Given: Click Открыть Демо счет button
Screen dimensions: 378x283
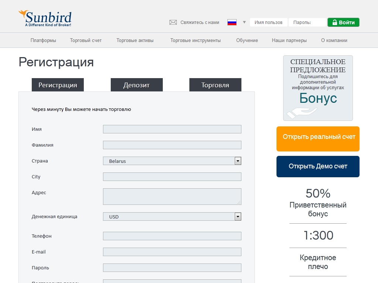Looking at the screenshot, I should click(318, 167).
